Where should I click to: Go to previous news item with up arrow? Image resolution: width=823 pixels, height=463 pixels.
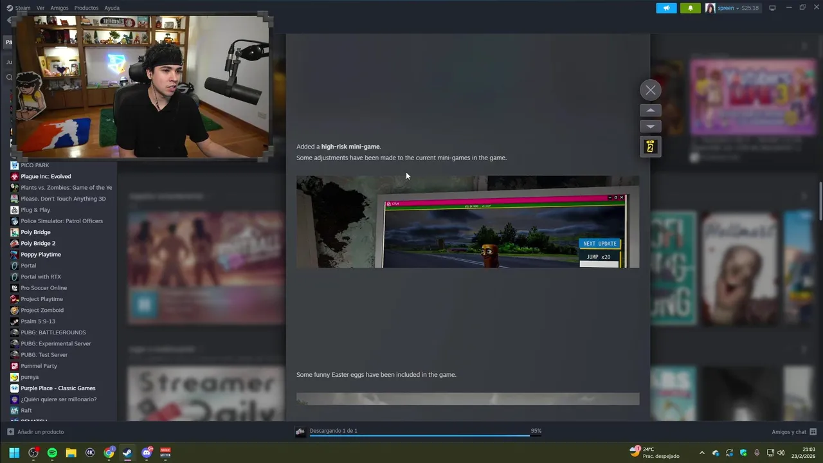click(650, 111)
